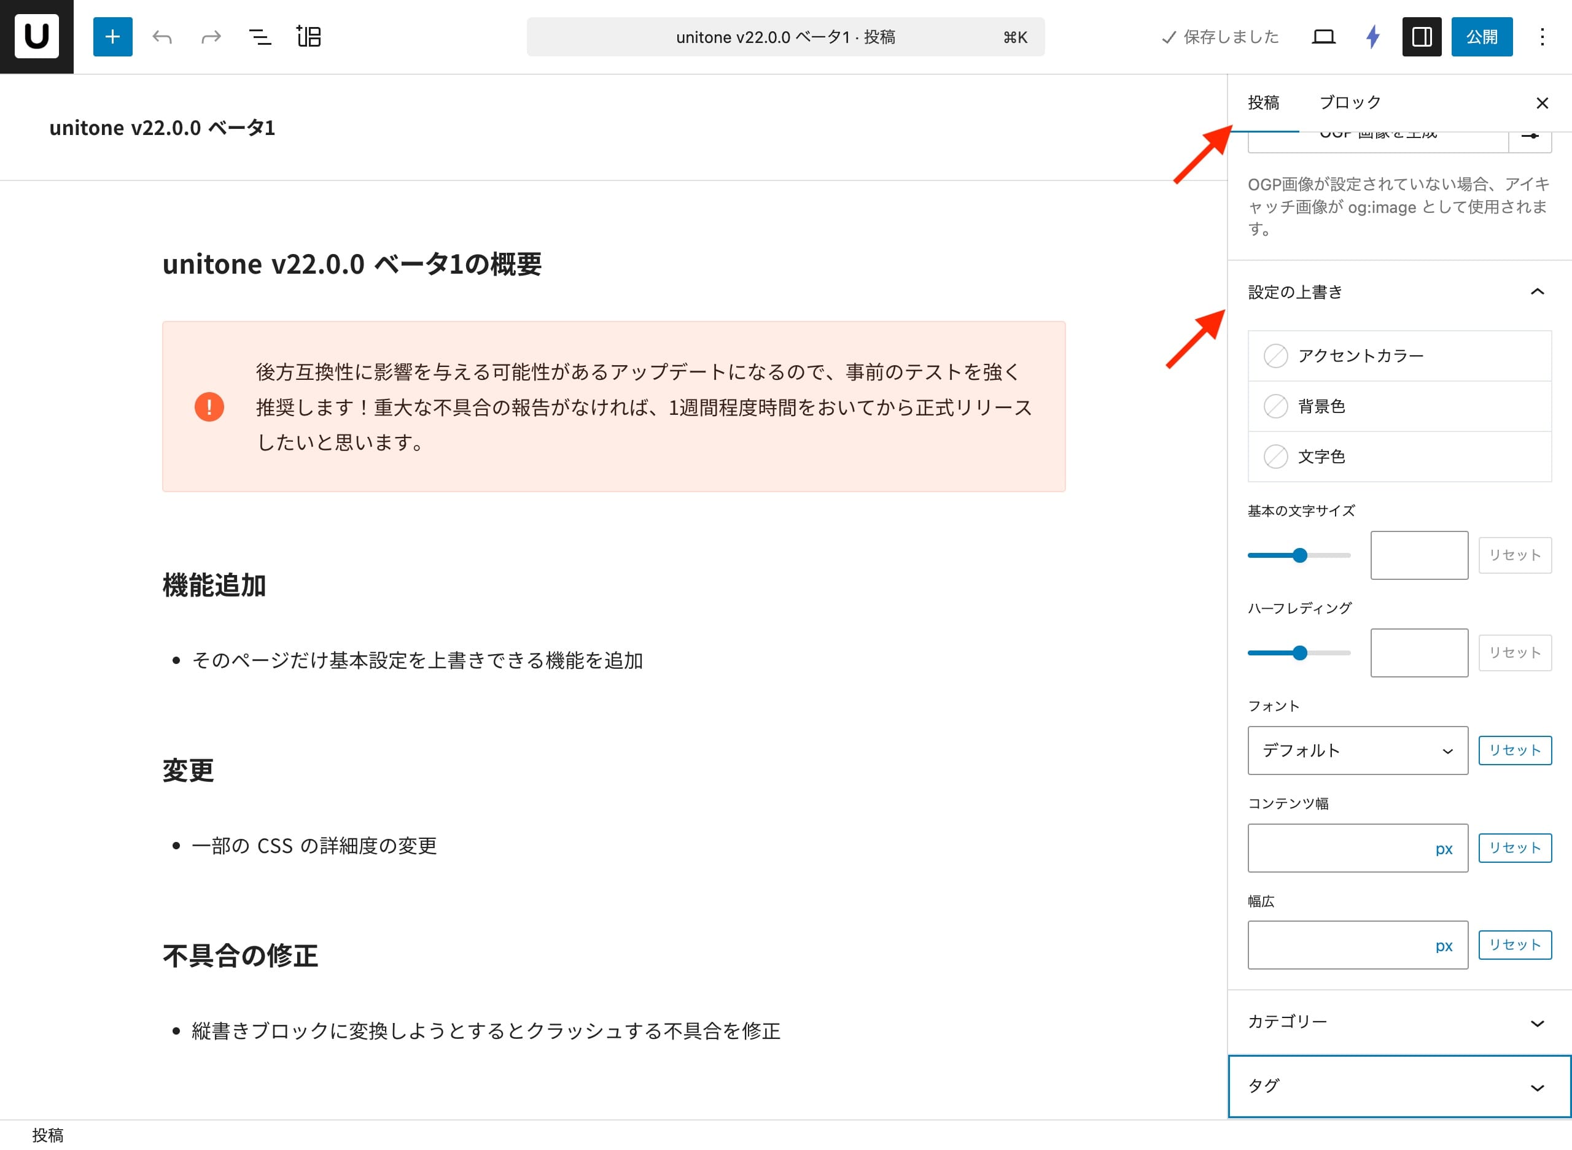Pick the アクセントカラー color
The width and height of the screenshot is (1572, 1150).
coord(1399,356)
